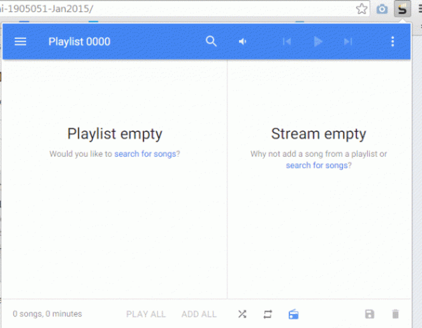Open the three-dot more options menu

pos(392,41)
